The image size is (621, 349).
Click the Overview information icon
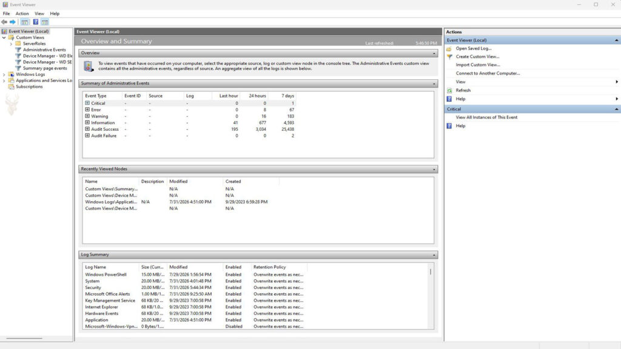click(89, 66)
